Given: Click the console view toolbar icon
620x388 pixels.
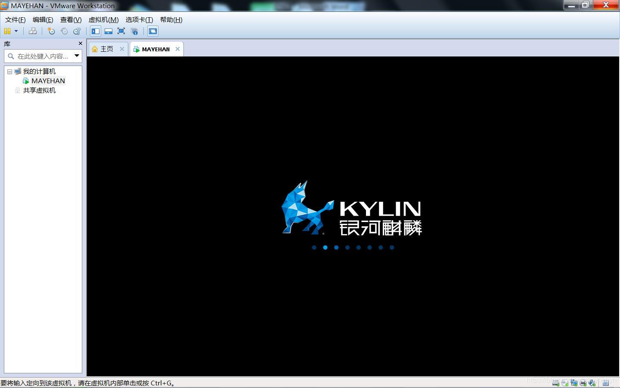Looking at the screenshot, I should coord(152,31).
